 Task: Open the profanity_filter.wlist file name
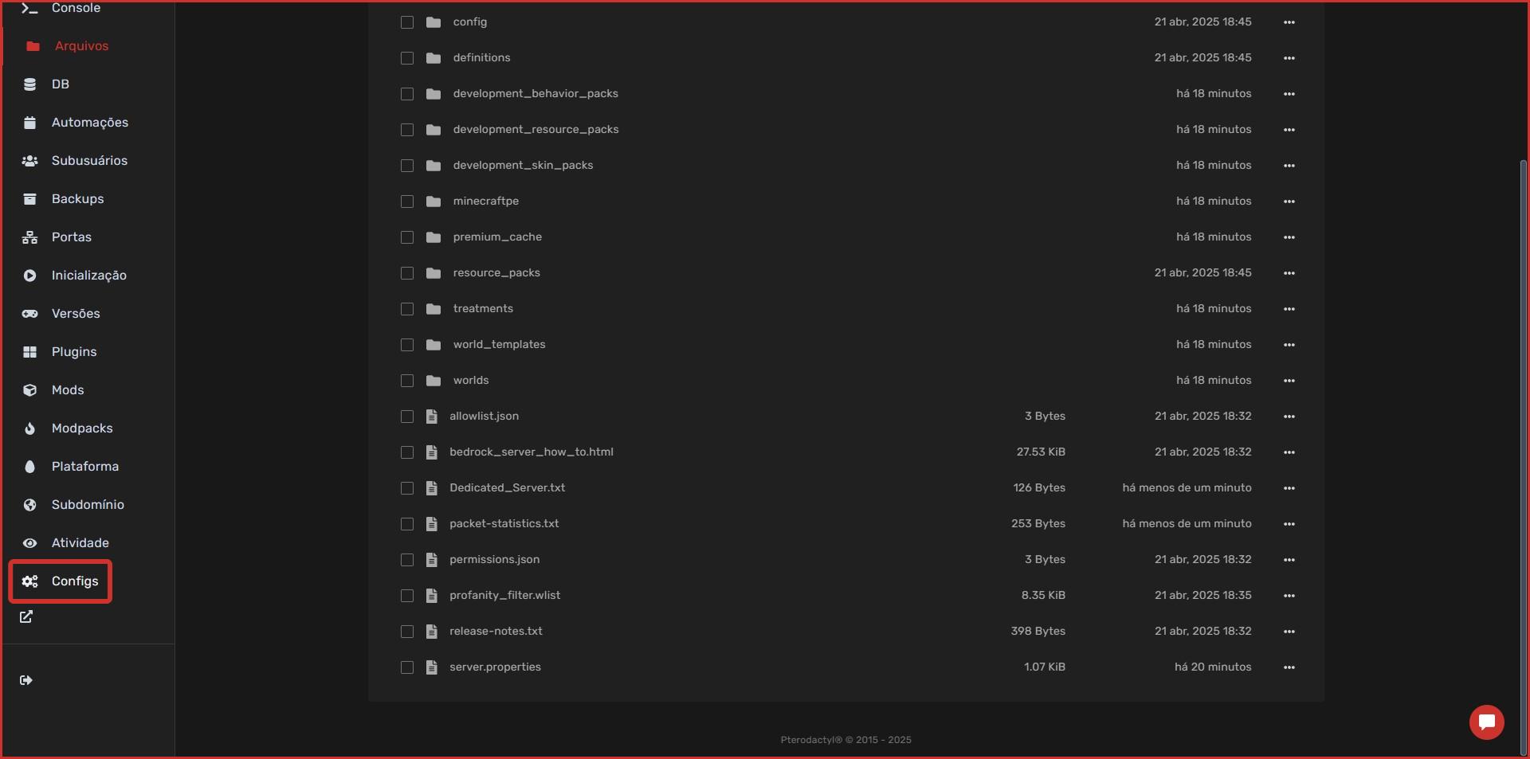(x=504, y=596)
